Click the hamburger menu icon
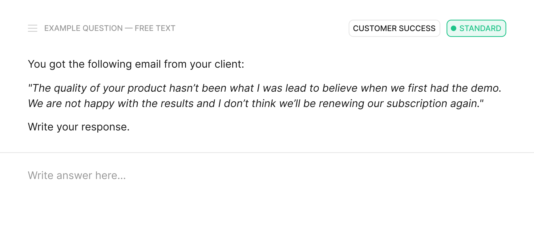 point(32,28)
